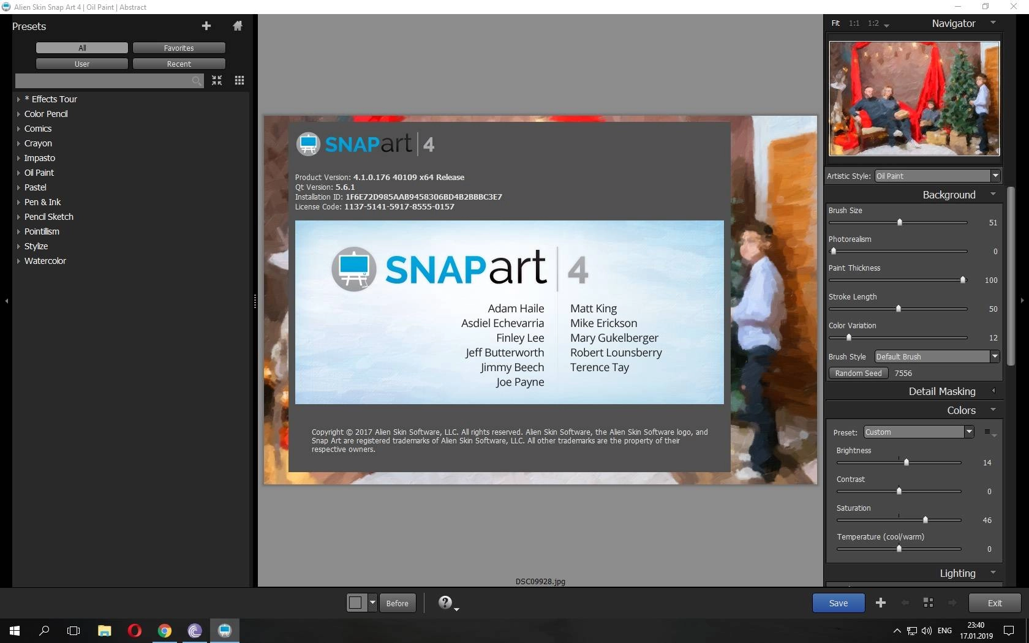
Task: Click the Exit button
Action: (995, 603)
